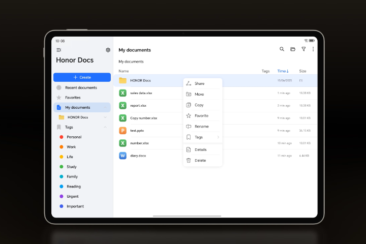The image size is (366, 244).
Task: Open the Copy number.xlsx file name
Action: (143, 118)
